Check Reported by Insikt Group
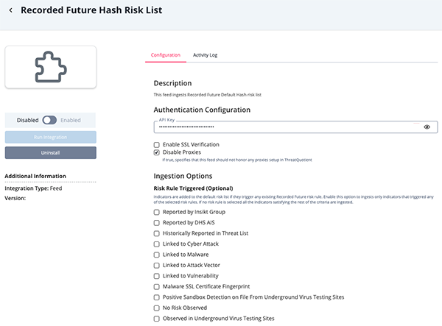This screenshot has width=442, height=326. click(157, 212)
